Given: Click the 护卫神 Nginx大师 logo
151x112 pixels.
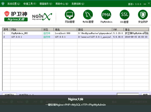Looking at the screenshot, I should pos(16,16).
